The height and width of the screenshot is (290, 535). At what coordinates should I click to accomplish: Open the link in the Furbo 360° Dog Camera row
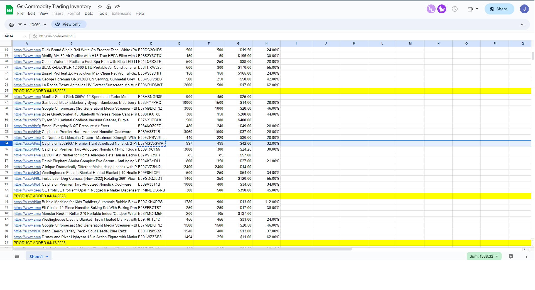click(27, 179)
